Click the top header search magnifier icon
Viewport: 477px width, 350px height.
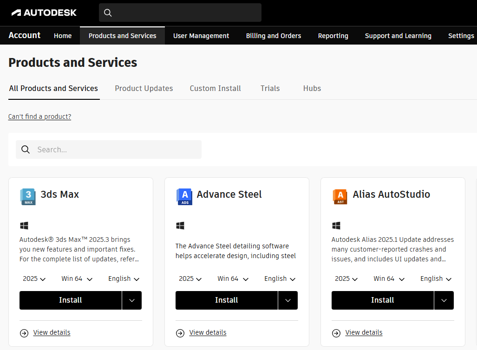coord(108,13)
